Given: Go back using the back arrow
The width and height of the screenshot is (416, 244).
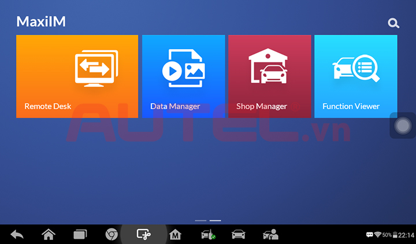Looking at the screenshot, I should [17, 235].
